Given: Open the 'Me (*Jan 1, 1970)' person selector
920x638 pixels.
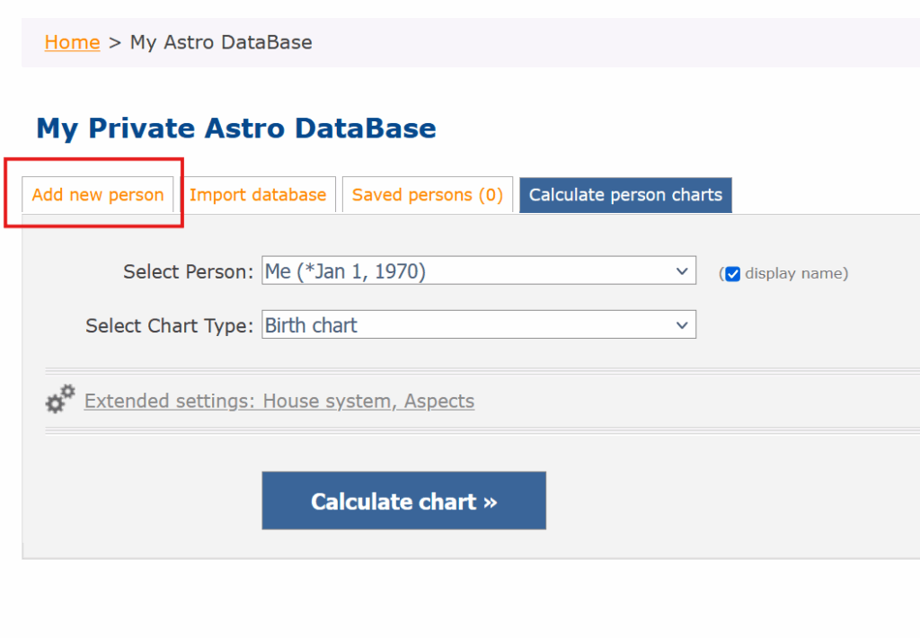Looking at the screenshot, I should tap(467, 271).
